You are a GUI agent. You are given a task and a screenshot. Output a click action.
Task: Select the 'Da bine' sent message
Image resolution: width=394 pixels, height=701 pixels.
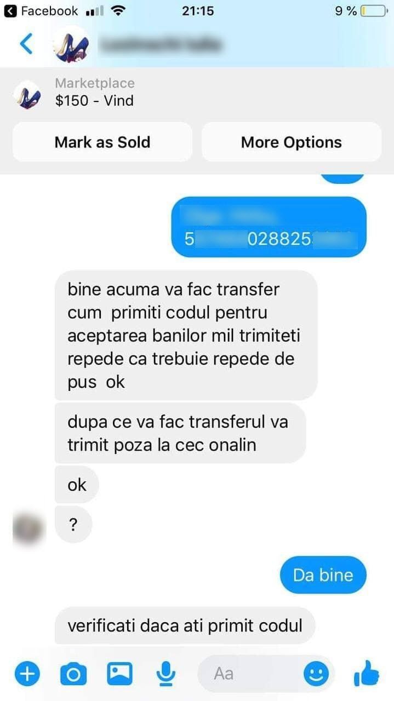[x=323, y=575]
